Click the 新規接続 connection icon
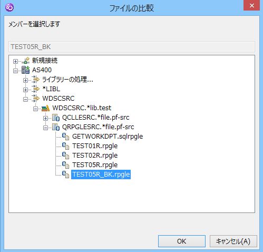The height and width of the screenshot is (252, 263). (x=26, y=61)
